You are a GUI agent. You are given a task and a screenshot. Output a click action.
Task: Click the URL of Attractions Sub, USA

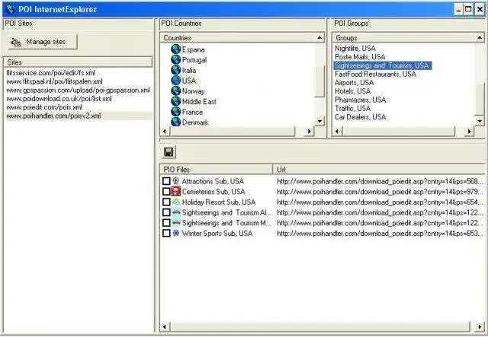click(380, 181)
